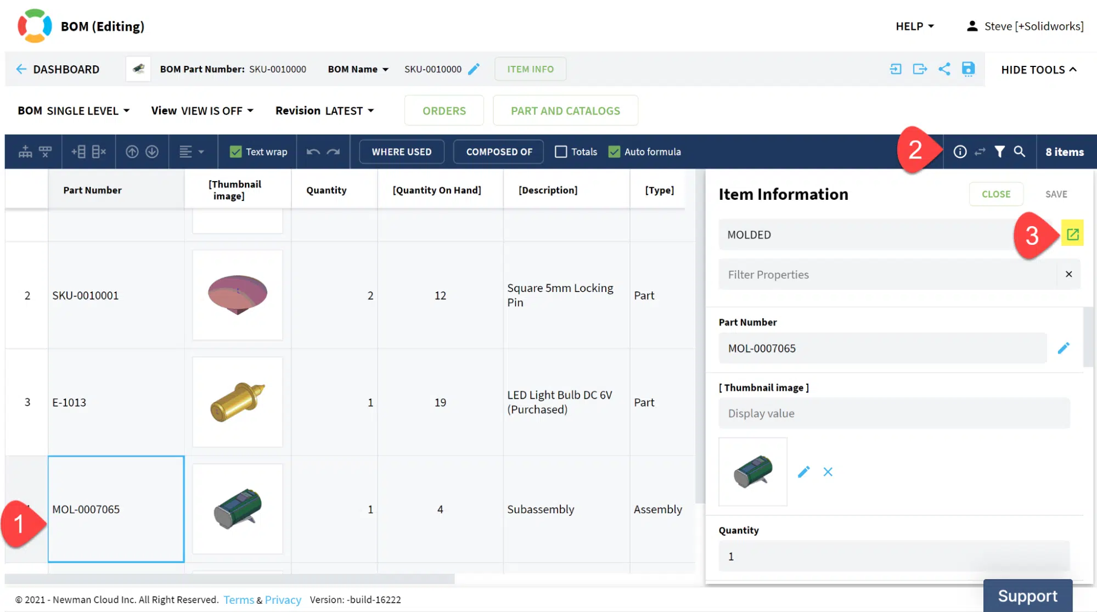
Task: Share this BOM using the share icon
Action: pos(944,69)
